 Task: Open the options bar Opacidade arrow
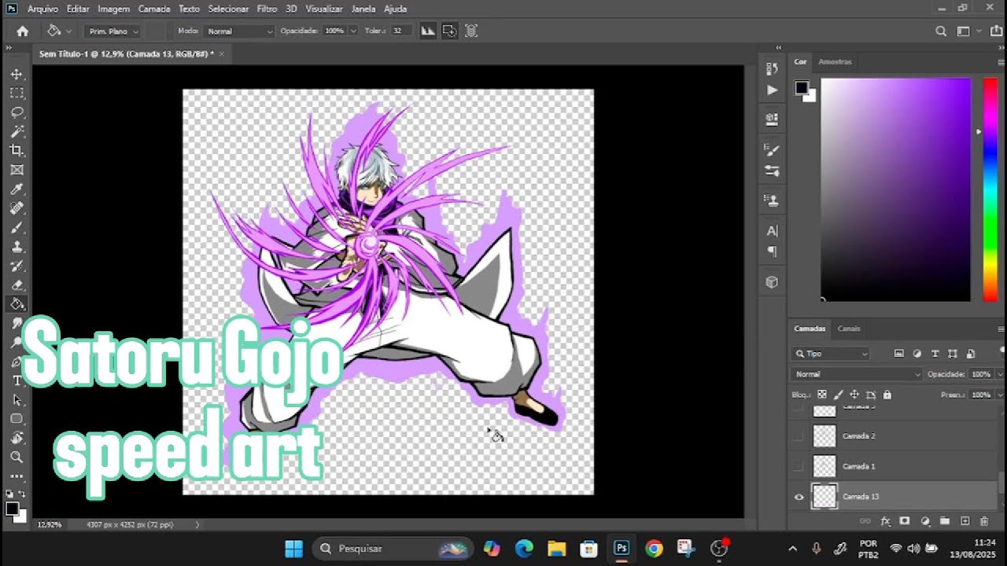point(353,31)
